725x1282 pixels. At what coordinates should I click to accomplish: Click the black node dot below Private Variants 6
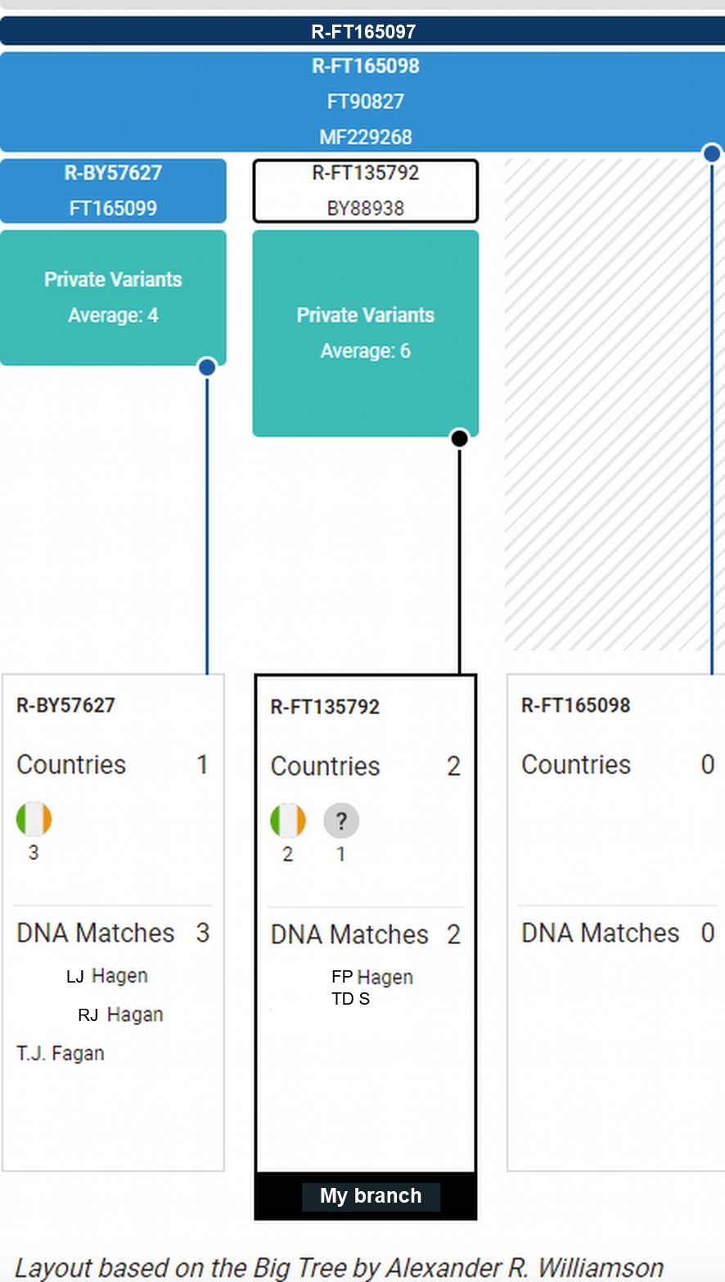pos(460,439)
